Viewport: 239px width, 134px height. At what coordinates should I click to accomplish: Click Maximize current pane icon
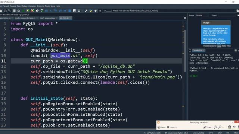(74, 11)
